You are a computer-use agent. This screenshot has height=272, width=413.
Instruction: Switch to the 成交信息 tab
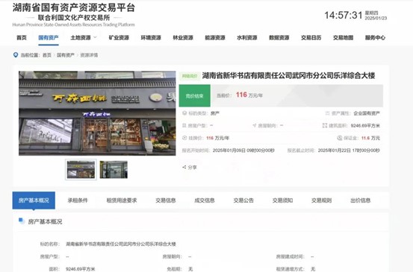click(205, 200)
